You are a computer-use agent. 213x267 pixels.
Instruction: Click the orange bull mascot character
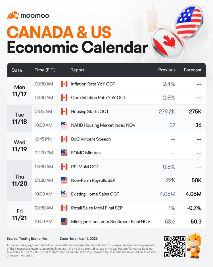(x=194, y=246)
